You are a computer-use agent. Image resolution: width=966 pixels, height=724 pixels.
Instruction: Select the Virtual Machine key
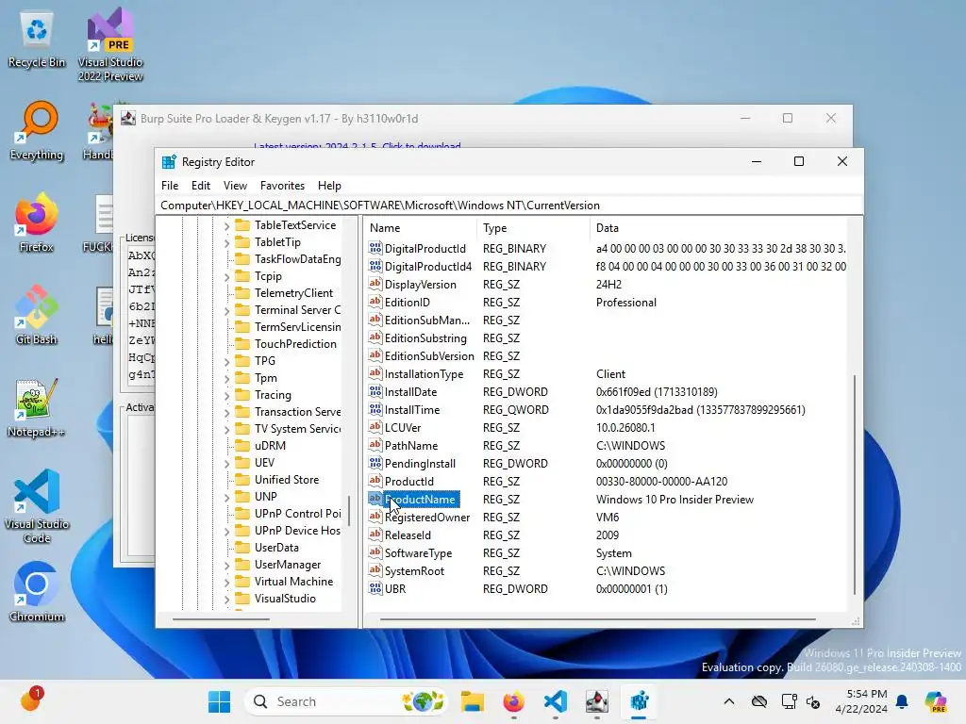pos(293,581)
